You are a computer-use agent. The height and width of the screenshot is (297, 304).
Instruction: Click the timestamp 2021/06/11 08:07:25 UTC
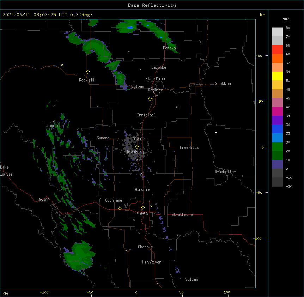35,15
